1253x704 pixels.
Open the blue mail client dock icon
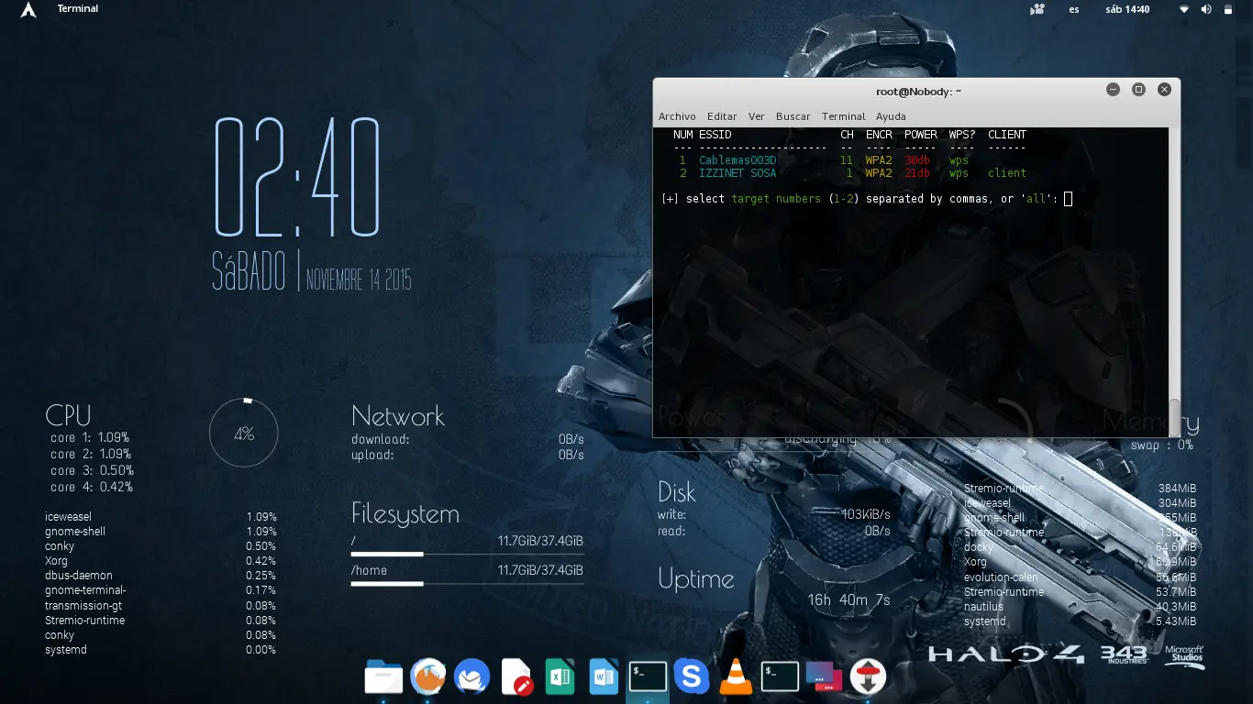(x=471, y=677)
